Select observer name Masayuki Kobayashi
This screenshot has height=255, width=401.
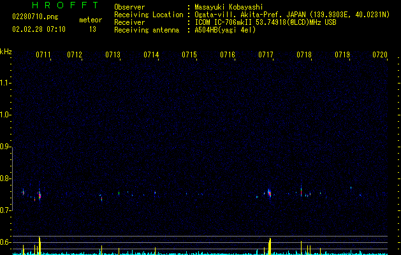229,7
